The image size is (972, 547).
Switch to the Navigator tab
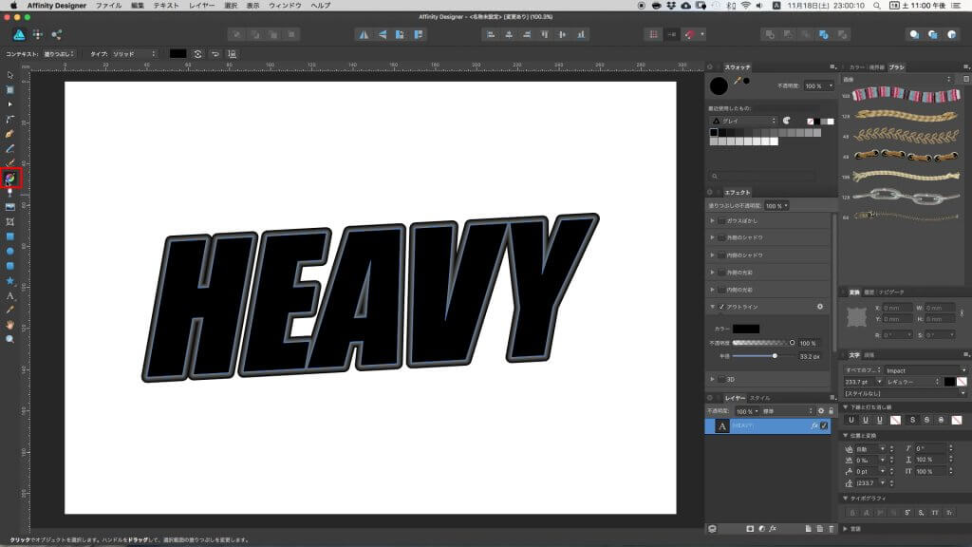click(x=891, y=292)
